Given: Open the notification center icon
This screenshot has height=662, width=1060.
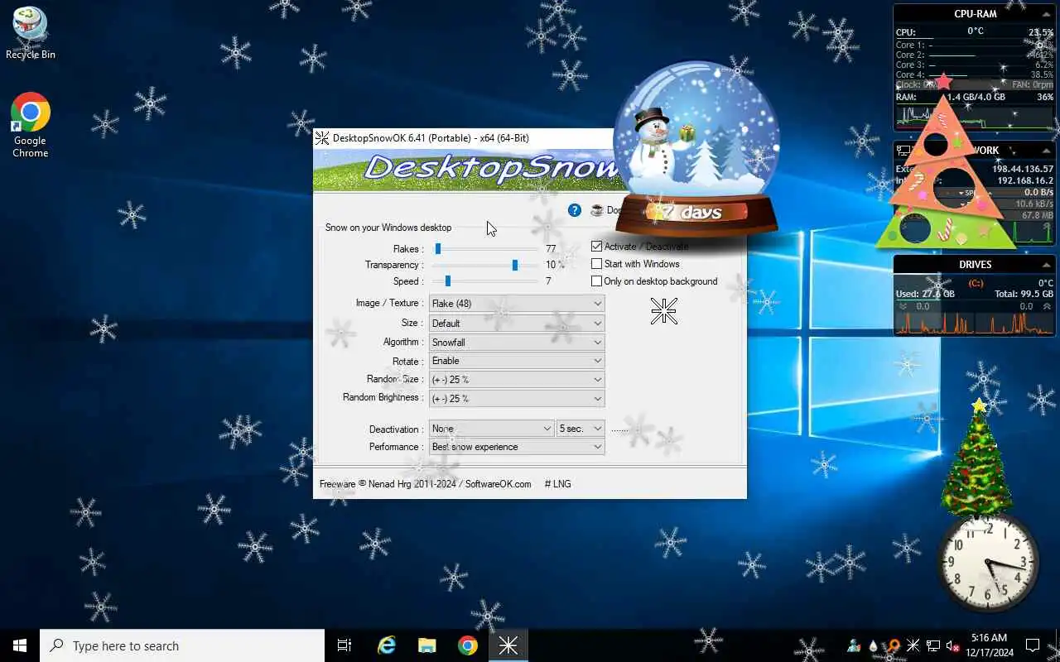Looking at the screenshot, I should click(x=1033, y=645).
